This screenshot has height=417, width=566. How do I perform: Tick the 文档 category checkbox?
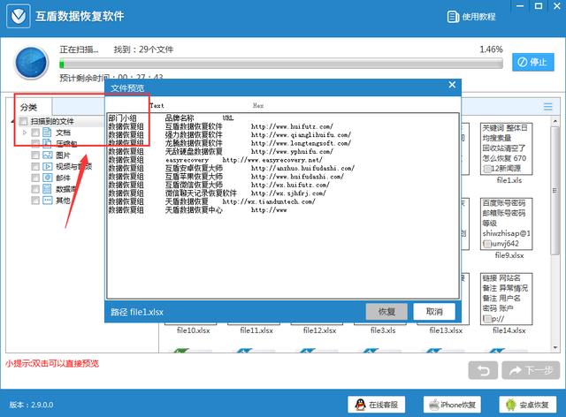(35, 133)
